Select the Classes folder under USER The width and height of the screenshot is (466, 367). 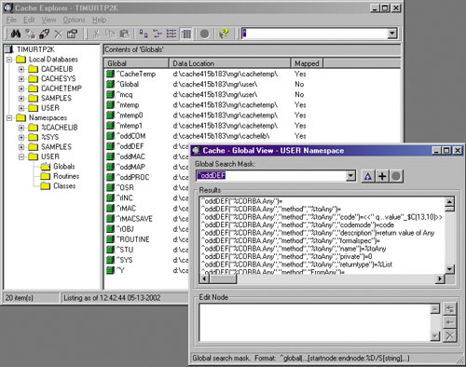(59, 186)
